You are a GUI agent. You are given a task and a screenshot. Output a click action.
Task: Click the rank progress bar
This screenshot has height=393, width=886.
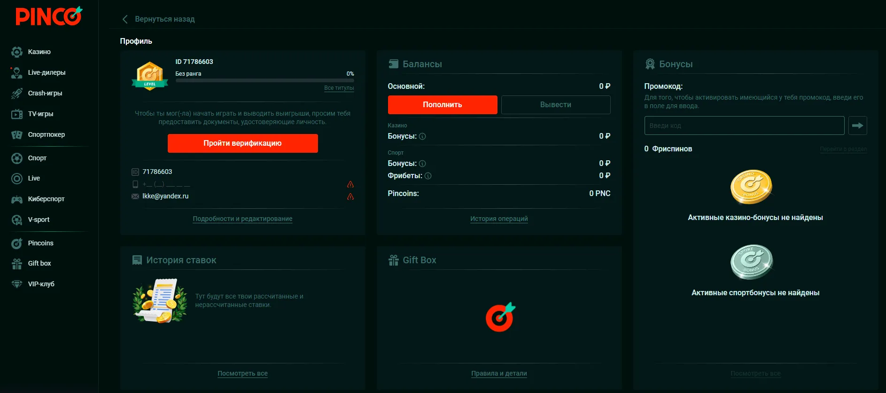[x=264, y=80]
